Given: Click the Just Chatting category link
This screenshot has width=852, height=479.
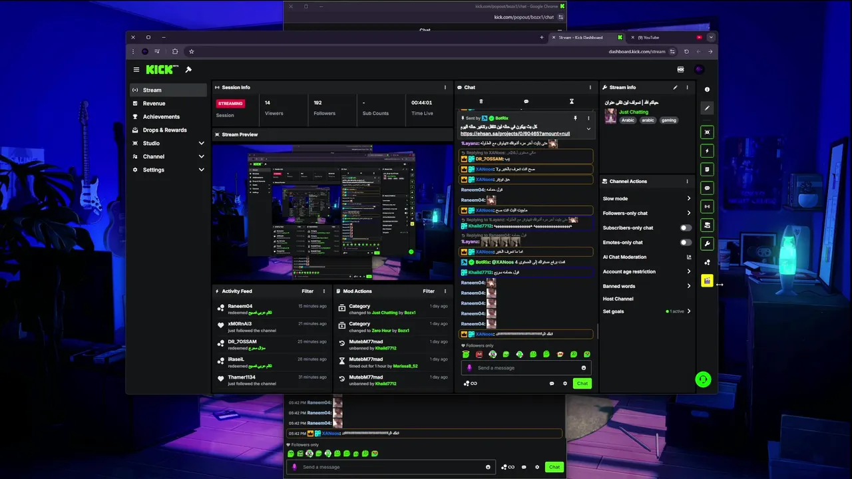Looking at the screenshot, I should pos(634,112).
